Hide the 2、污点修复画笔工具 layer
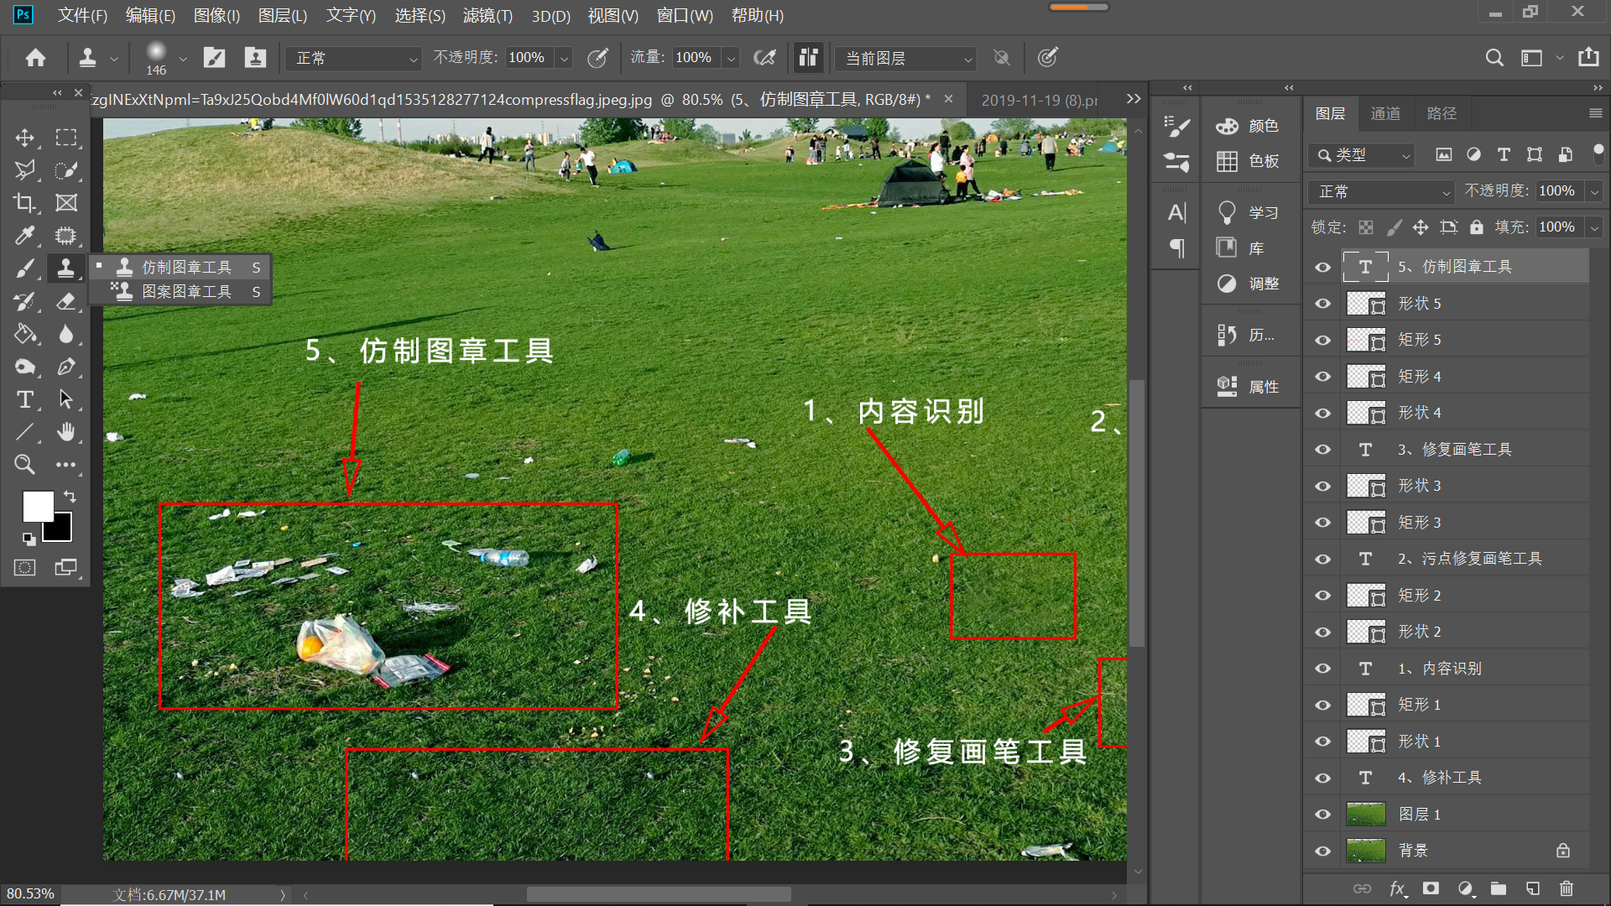This screenshot has width=1611, height=906. click(1323, 560)
